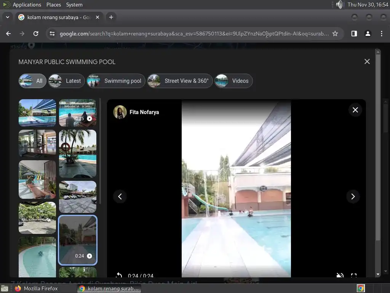
Task: Filter photos by Swimming pool
Action: click(116, 81)
